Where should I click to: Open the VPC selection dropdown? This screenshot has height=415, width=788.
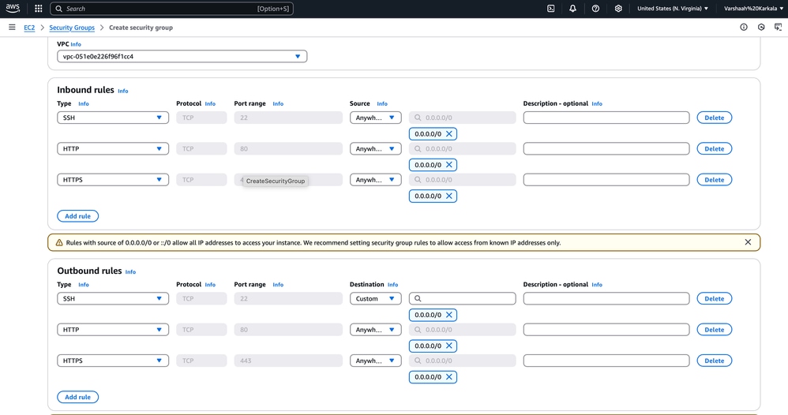[x=182, y=56]
